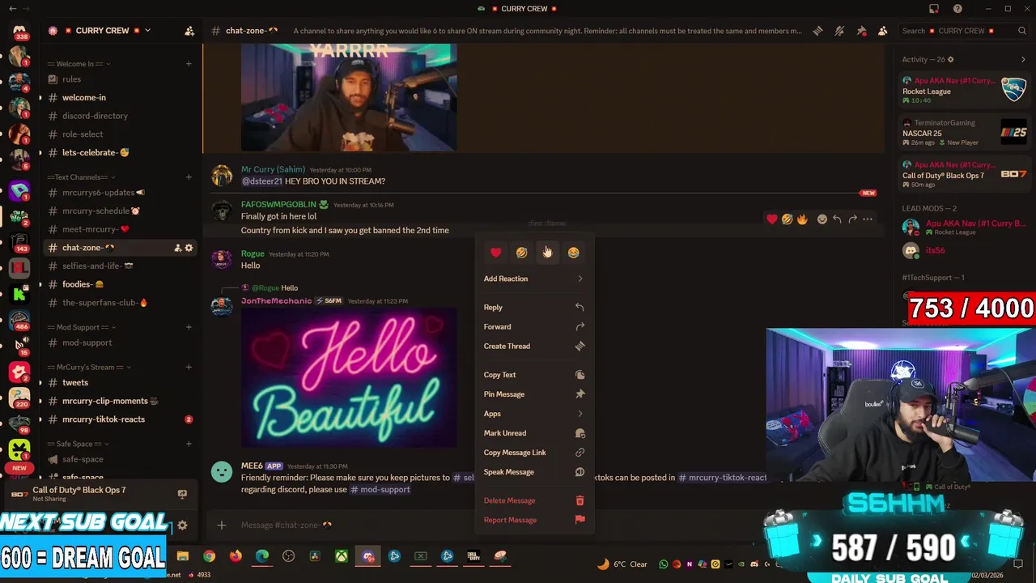
Task: Open Activity settings gear icon
Action: [950, 60]
